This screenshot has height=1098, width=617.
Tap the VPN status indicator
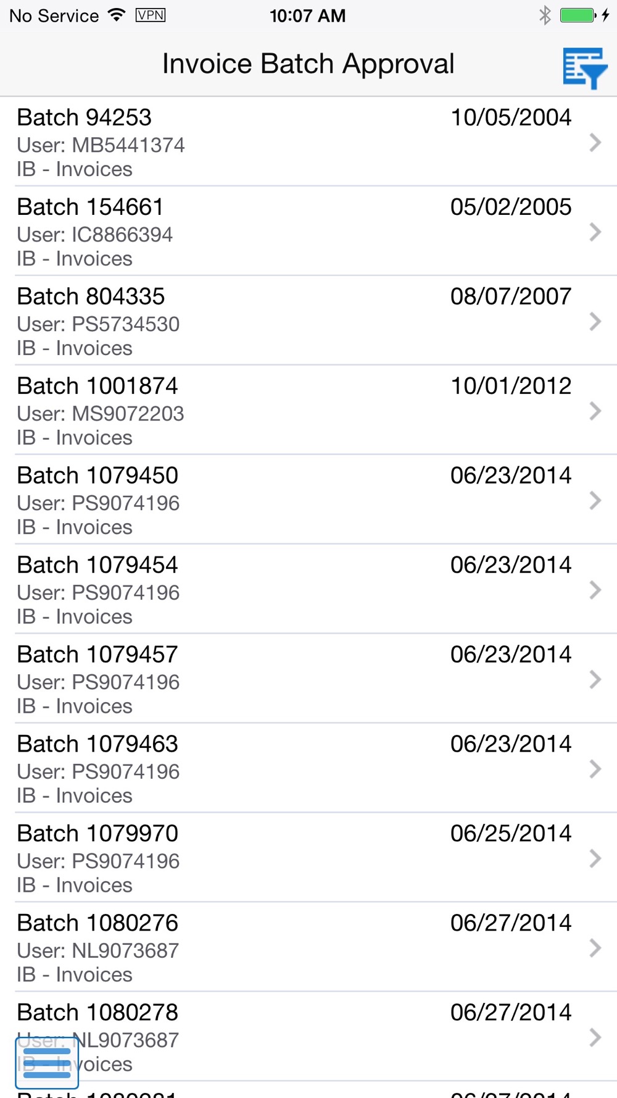[150, 15]
